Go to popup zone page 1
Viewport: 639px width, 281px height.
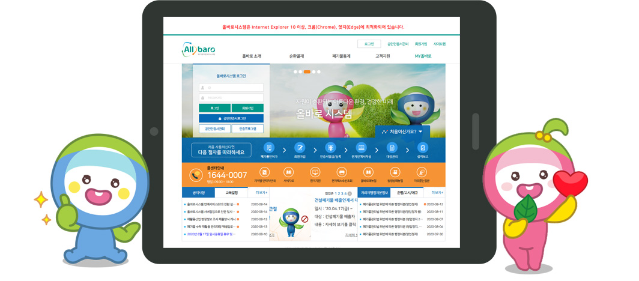(x=336, y=193)
